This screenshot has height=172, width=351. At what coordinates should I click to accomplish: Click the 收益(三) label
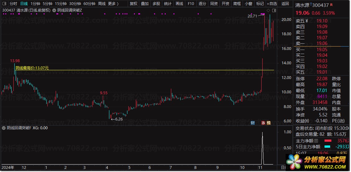[302, 120]
